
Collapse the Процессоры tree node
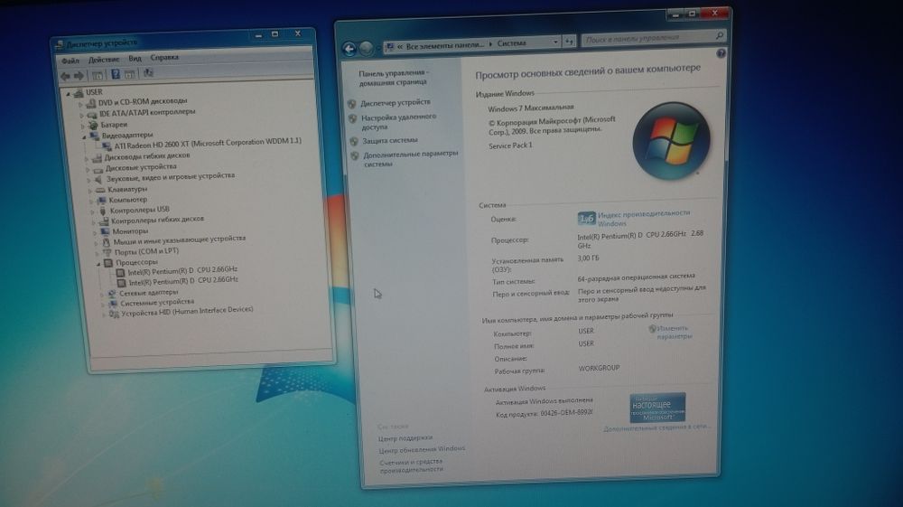coord(98,264)
